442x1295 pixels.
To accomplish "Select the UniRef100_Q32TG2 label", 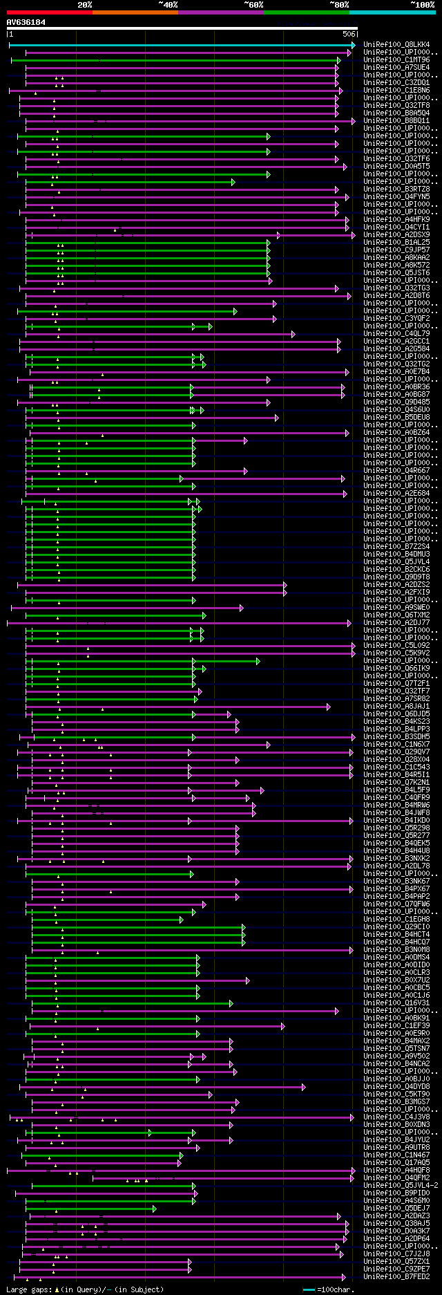I will pyautogui.click(x=396, y=364).
